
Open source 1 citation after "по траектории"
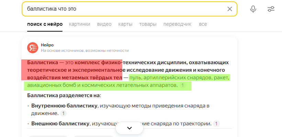pyautogui.click(x=216, y=124)
